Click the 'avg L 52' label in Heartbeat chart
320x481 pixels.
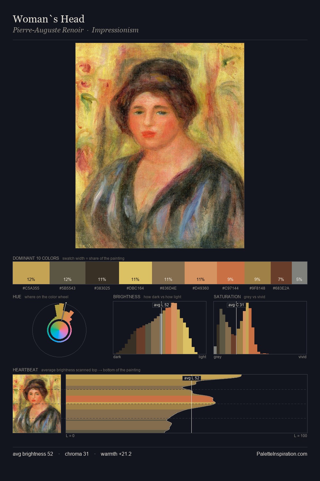tap(191, 378)
